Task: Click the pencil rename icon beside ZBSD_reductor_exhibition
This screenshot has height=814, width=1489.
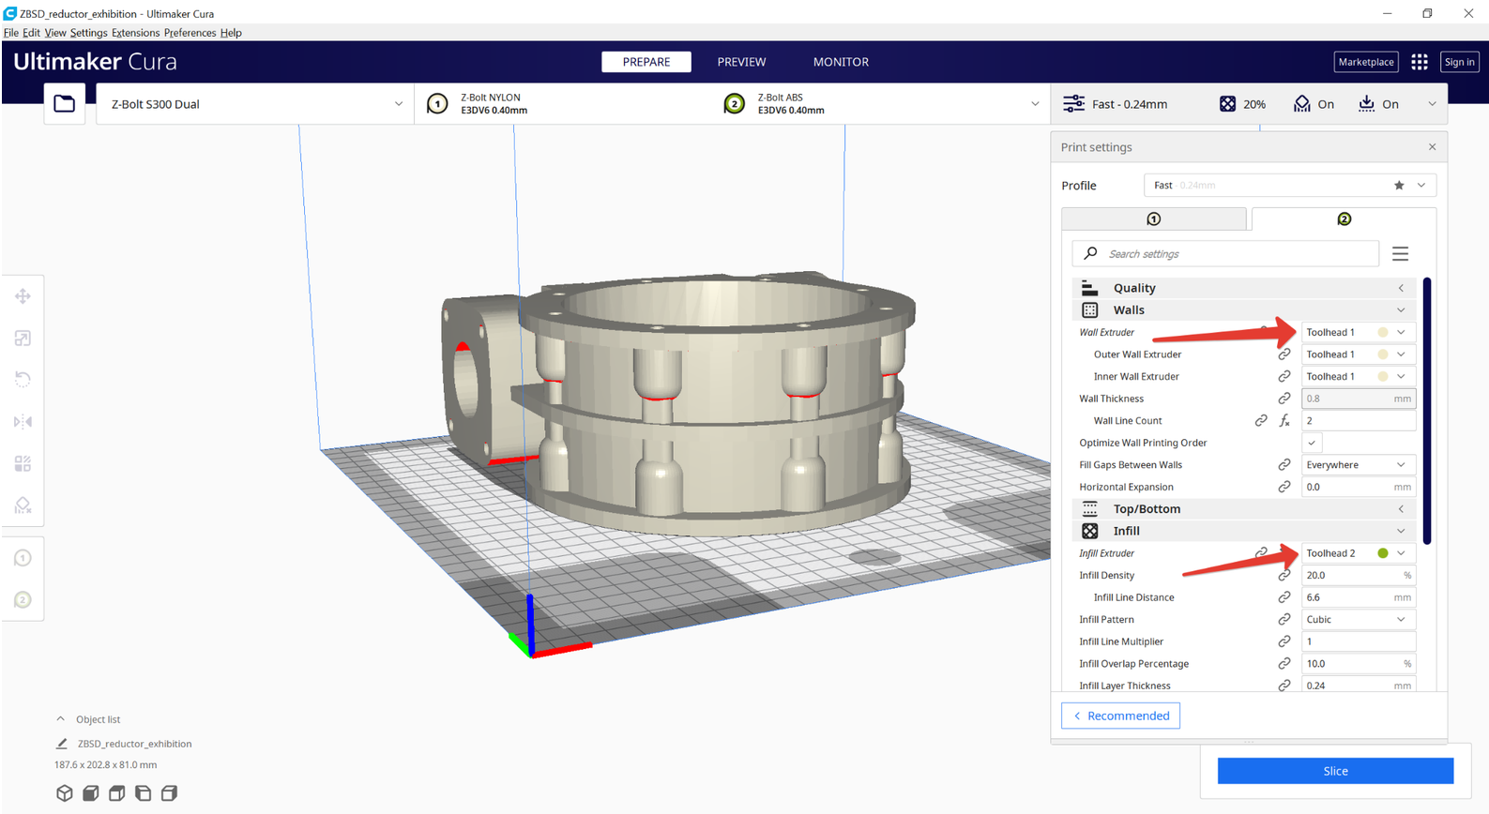Action: (x=62, y=744)
